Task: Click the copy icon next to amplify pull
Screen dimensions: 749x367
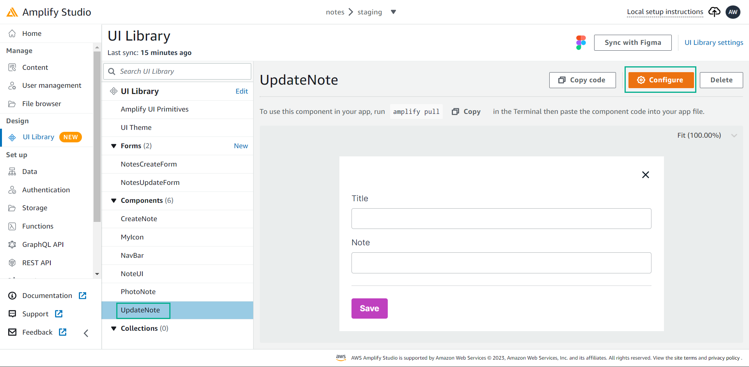Action: coord(455,112)
